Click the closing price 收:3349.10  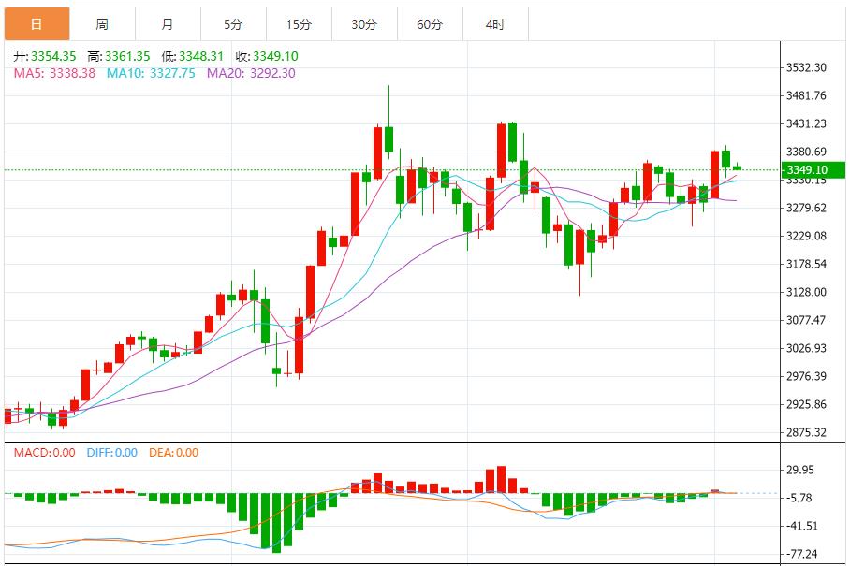click(267, 56)
